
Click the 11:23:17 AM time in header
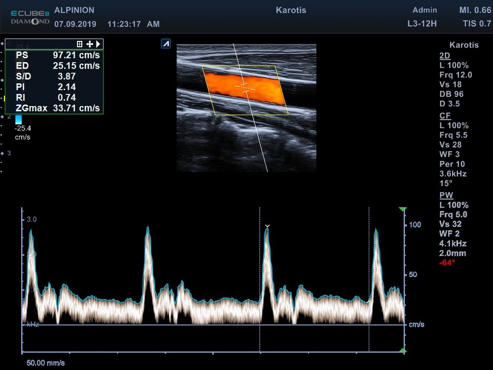(133, 24)
